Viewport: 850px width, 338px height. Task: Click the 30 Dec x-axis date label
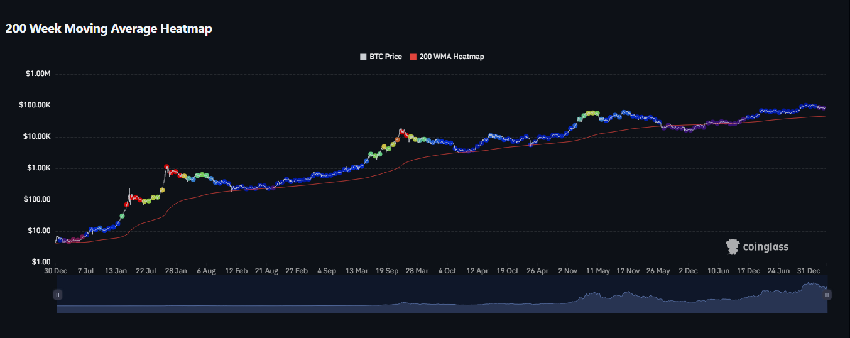[x=56, y=271]
